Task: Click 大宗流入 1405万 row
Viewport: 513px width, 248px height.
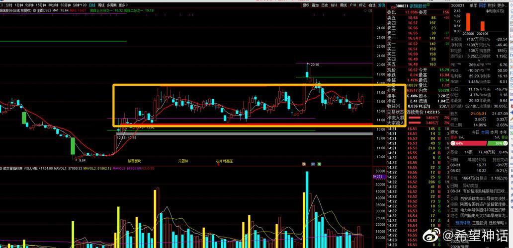Action: click(x=418, y=123)
